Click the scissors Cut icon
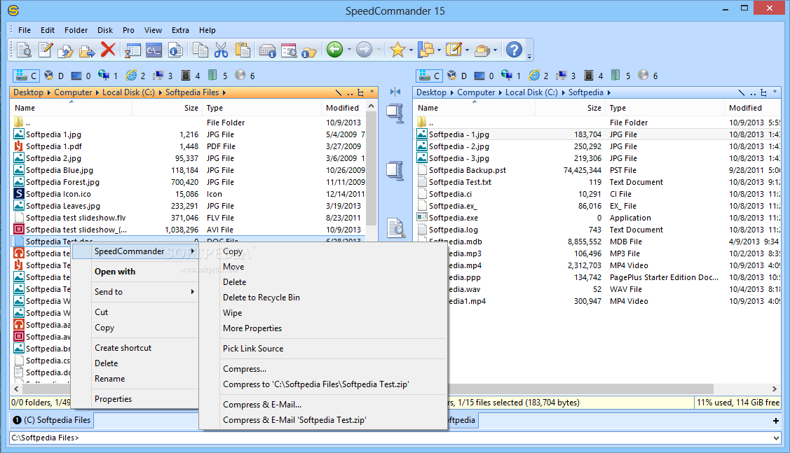Viewport: 790px width, 453px height. pos(222,50)
